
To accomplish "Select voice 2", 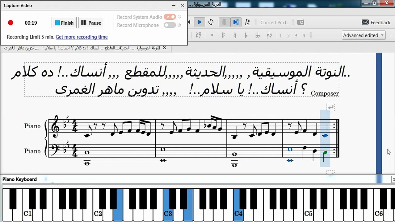I will [288, 36].
